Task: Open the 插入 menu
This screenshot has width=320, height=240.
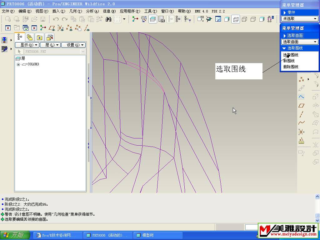Action: coord(58,11)
